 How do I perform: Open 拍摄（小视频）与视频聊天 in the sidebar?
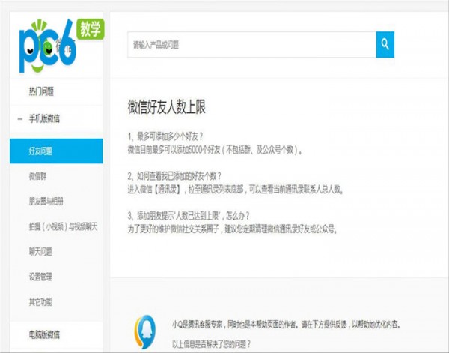pos(64,226)
